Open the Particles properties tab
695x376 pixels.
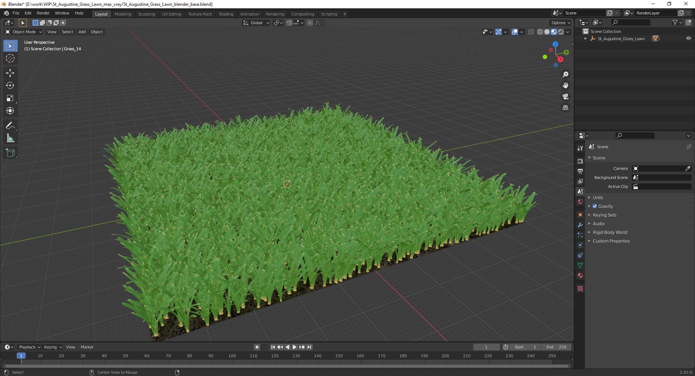tap(580, 235)
